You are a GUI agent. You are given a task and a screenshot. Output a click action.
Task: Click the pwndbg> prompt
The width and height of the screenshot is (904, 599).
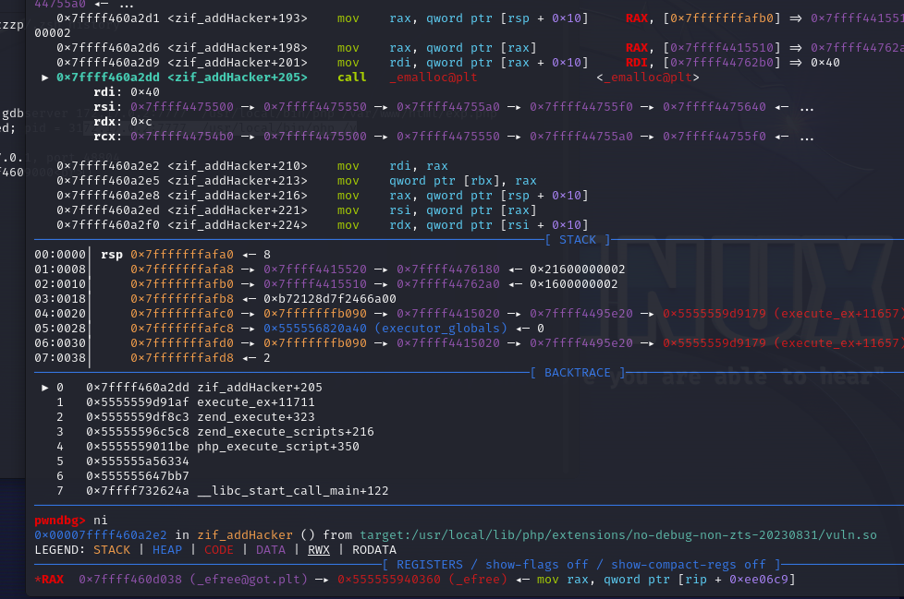[60, 521]
